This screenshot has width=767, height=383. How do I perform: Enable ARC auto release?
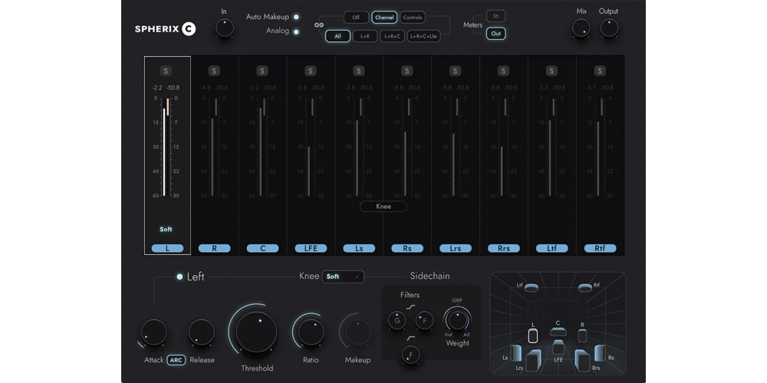[176, 360]
